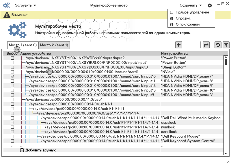231x165 pixels.
Task: Click "HDA NVidia HDMI/DP,pcm=8" name cell
Action: click(x=187, y=81)
